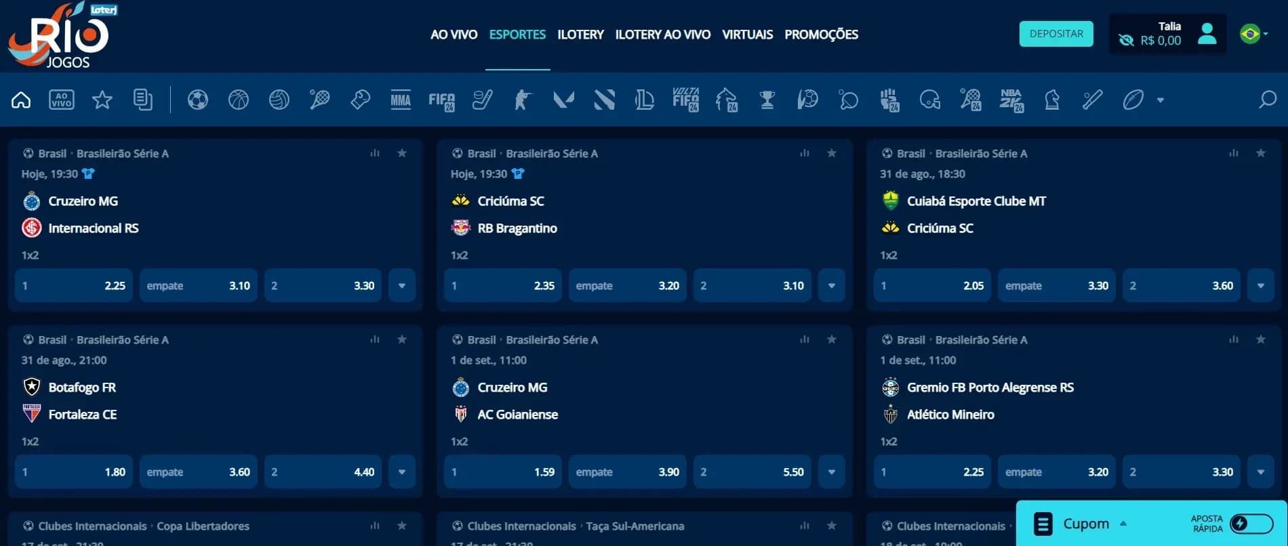
Task: Bet on Botafogo FR win at 1.80
Action: (x=74, y=472)
